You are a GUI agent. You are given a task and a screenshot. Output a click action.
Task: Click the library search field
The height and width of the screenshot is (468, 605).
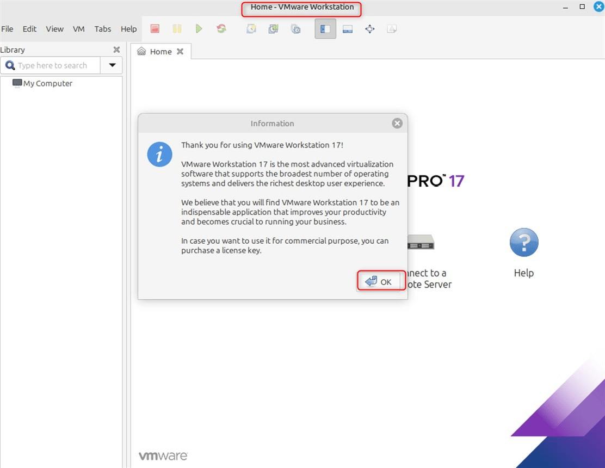[51, 65]
